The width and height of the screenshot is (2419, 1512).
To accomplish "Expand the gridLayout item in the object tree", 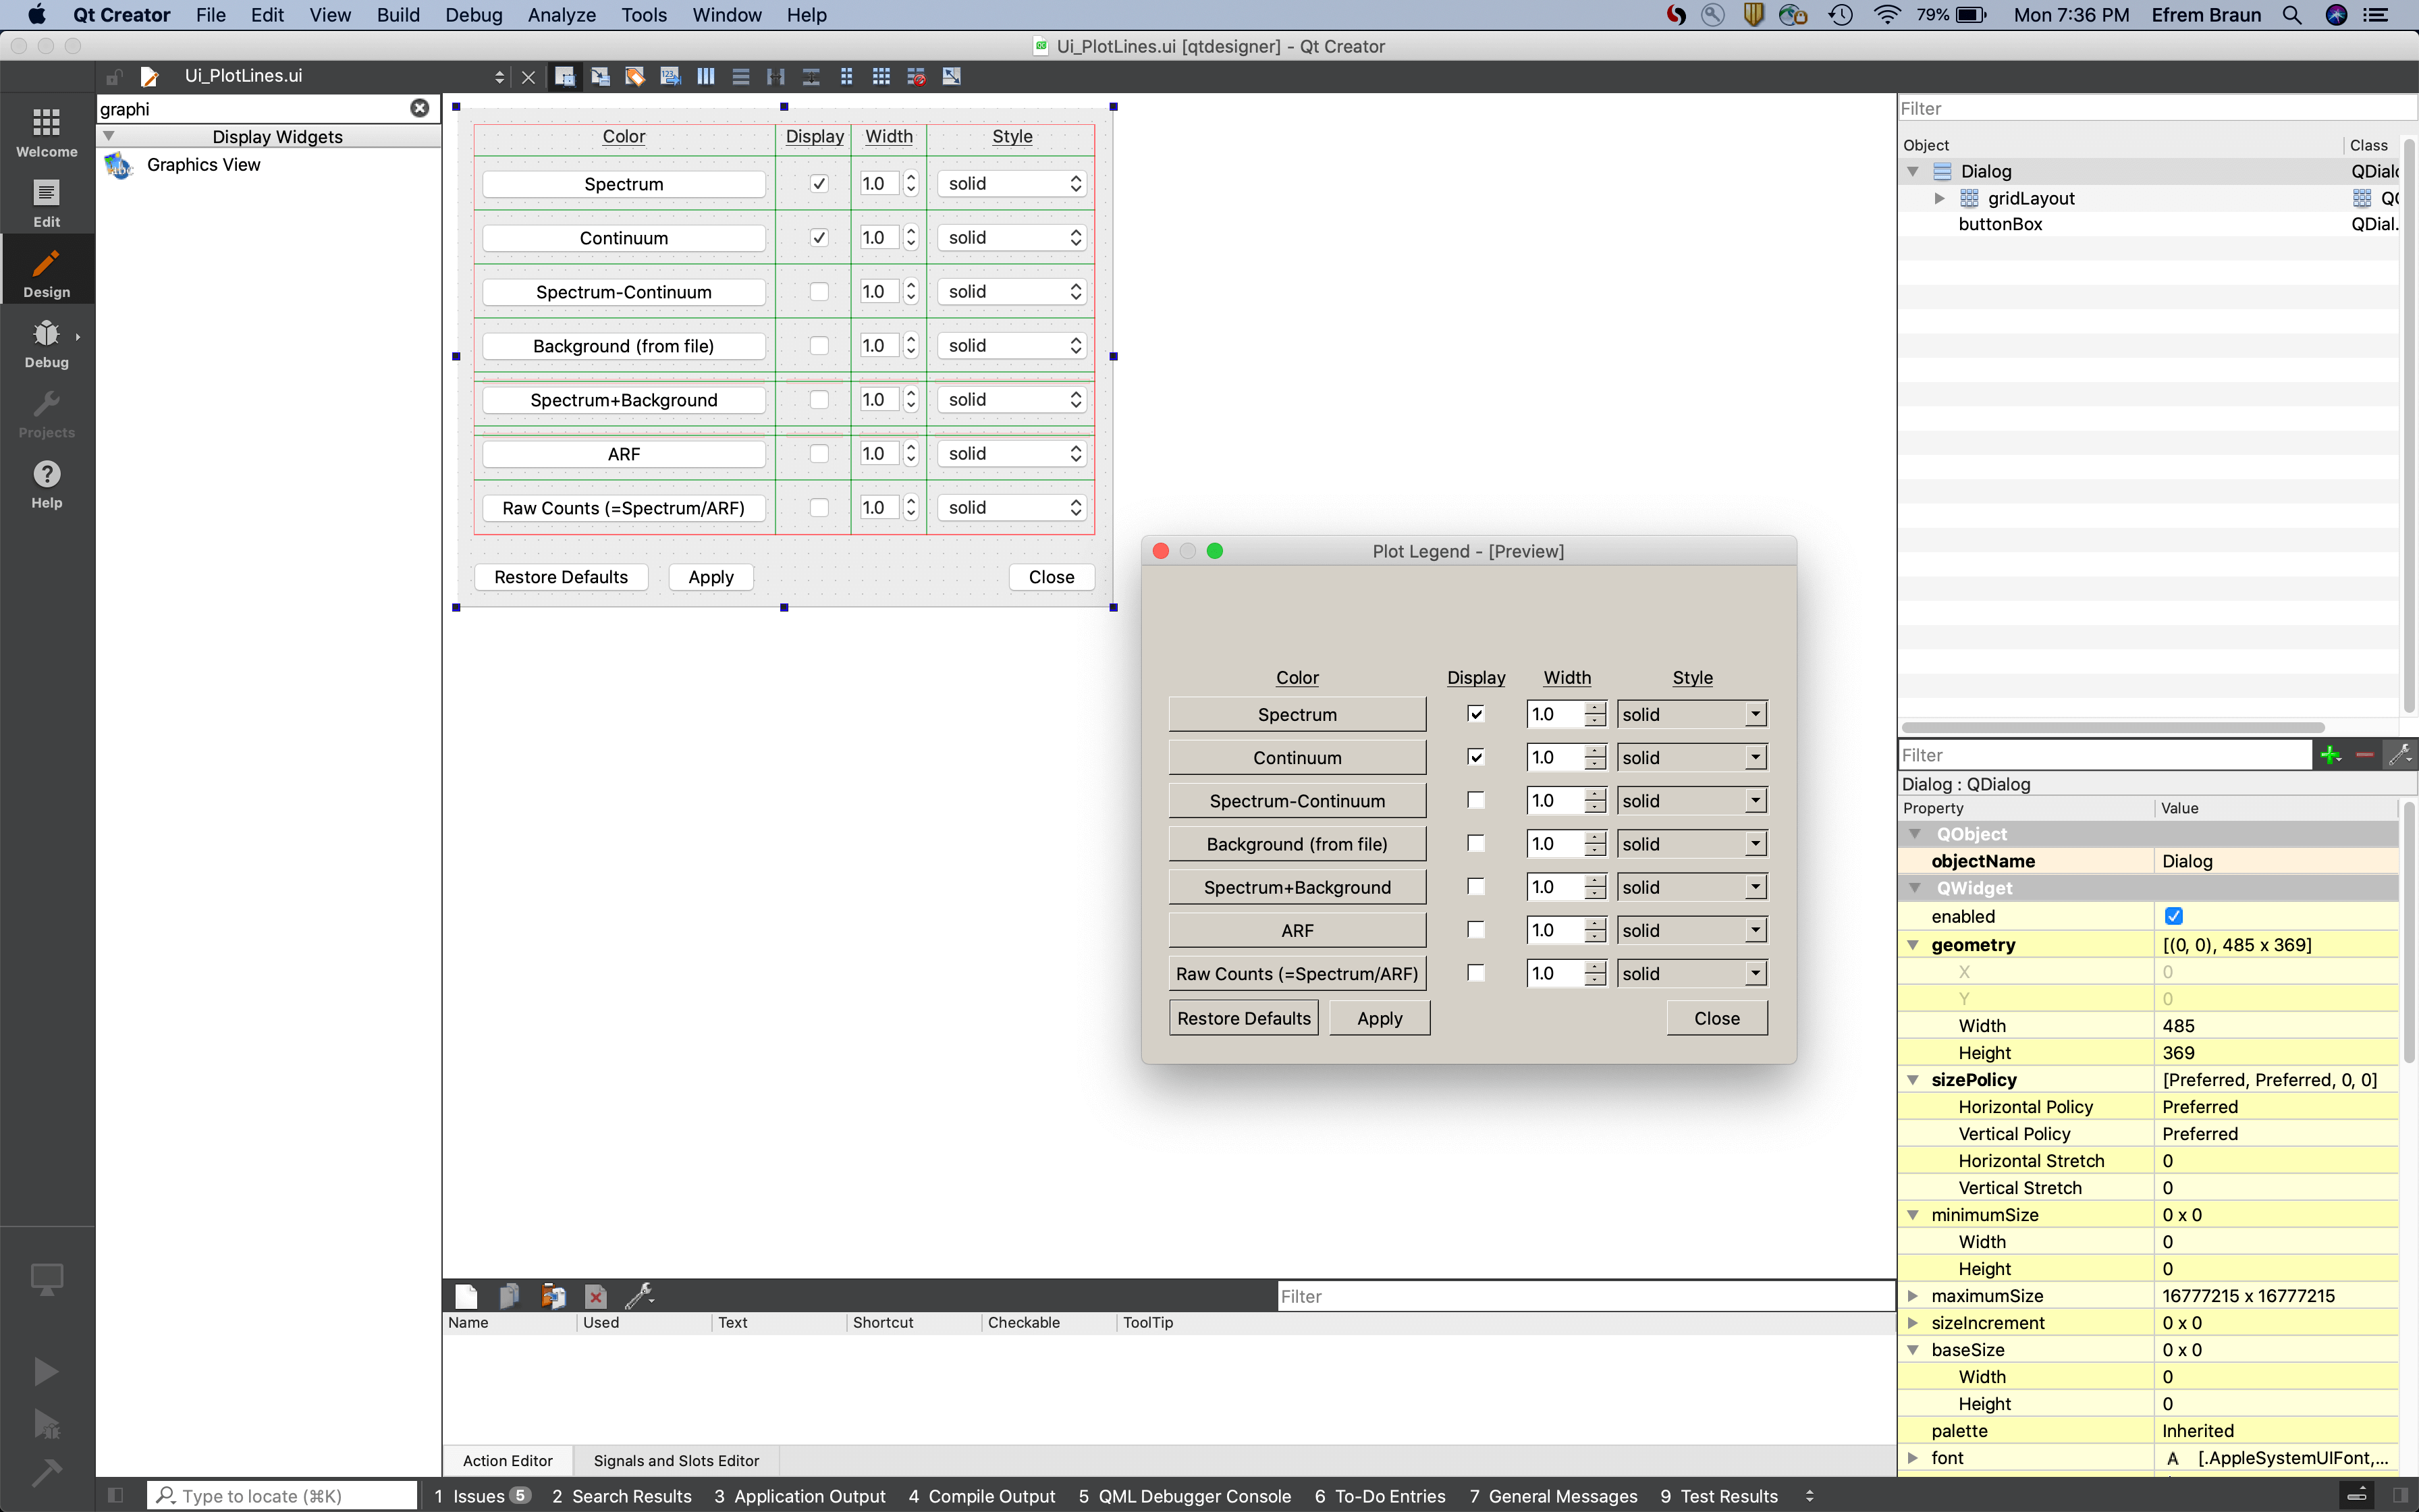I will pos(1940,198).
